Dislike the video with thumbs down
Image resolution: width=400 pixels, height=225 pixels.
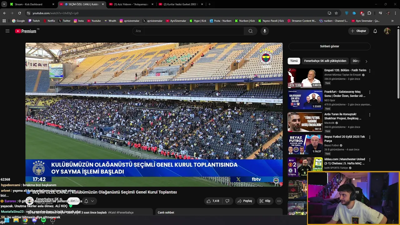coord(227,201)
